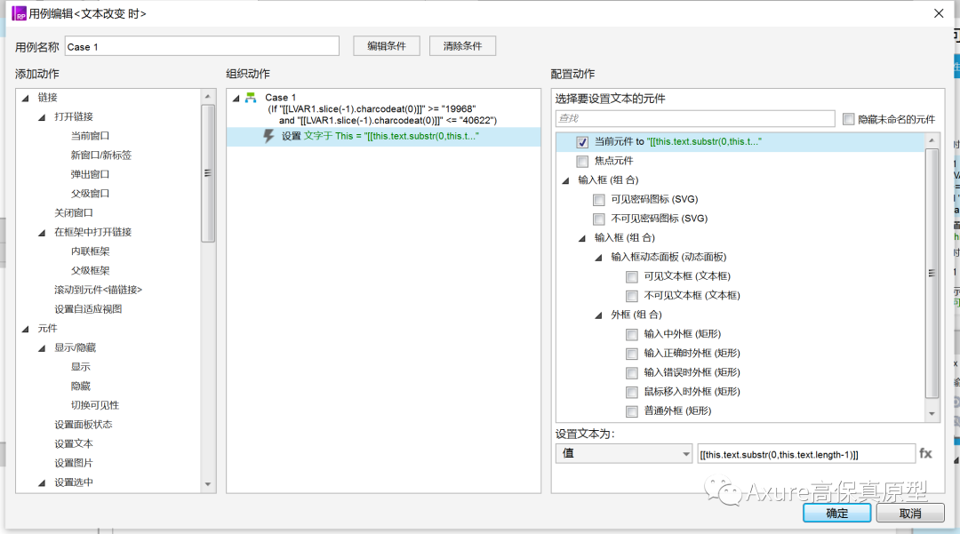Click scroll-up arrow in 添加动作 list
The height and width of the screenshot is (534, 960).
[207, 97]
